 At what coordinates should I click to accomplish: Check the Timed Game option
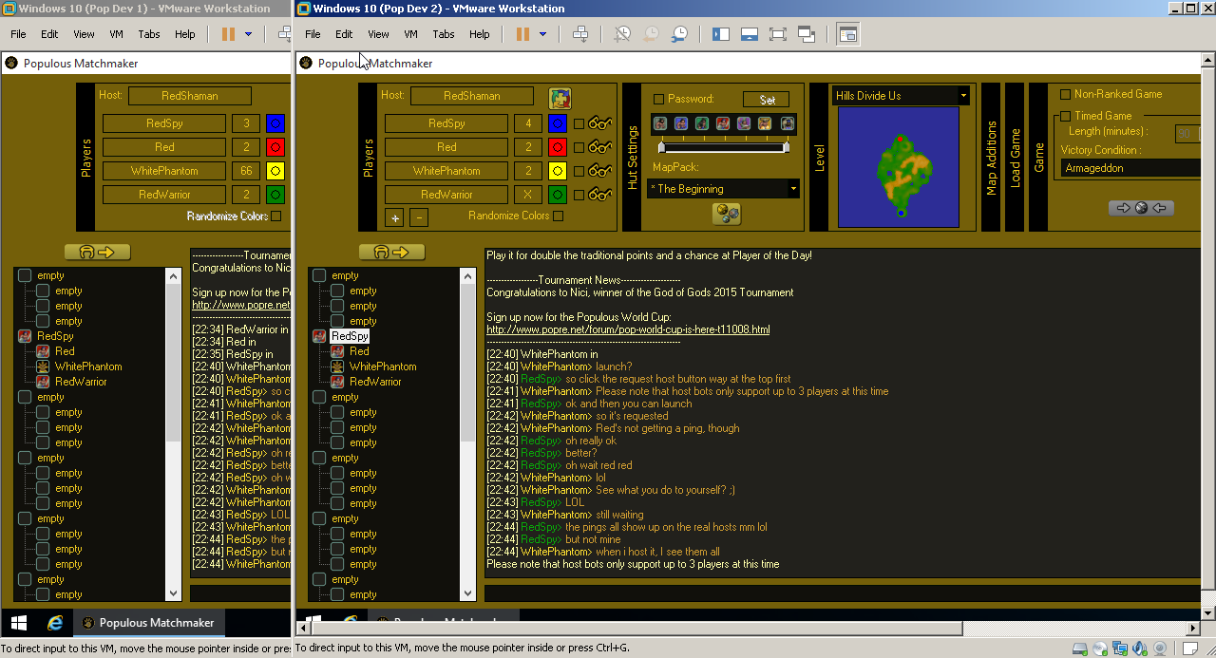pos(1065,116)
